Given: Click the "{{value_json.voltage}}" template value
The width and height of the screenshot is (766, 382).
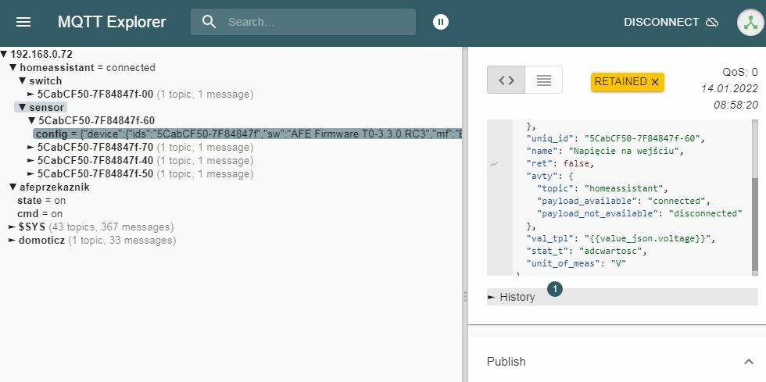Looking at the screenshot, I should pos(650,238).
